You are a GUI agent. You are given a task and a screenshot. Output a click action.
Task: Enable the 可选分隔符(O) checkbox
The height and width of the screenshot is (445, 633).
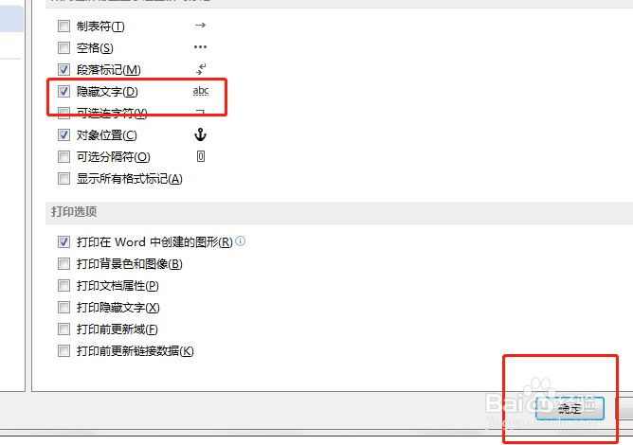click(63, 156)
